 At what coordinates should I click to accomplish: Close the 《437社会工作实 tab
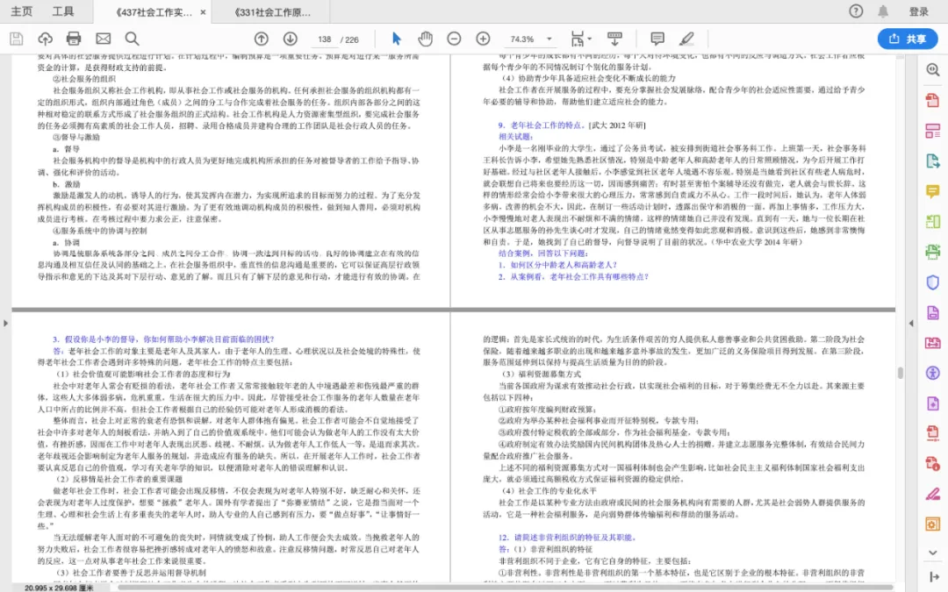click(x=203, y=12)
